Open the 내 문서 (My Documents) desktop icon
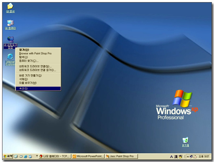 pyautogui.click(x=10, y=8)
